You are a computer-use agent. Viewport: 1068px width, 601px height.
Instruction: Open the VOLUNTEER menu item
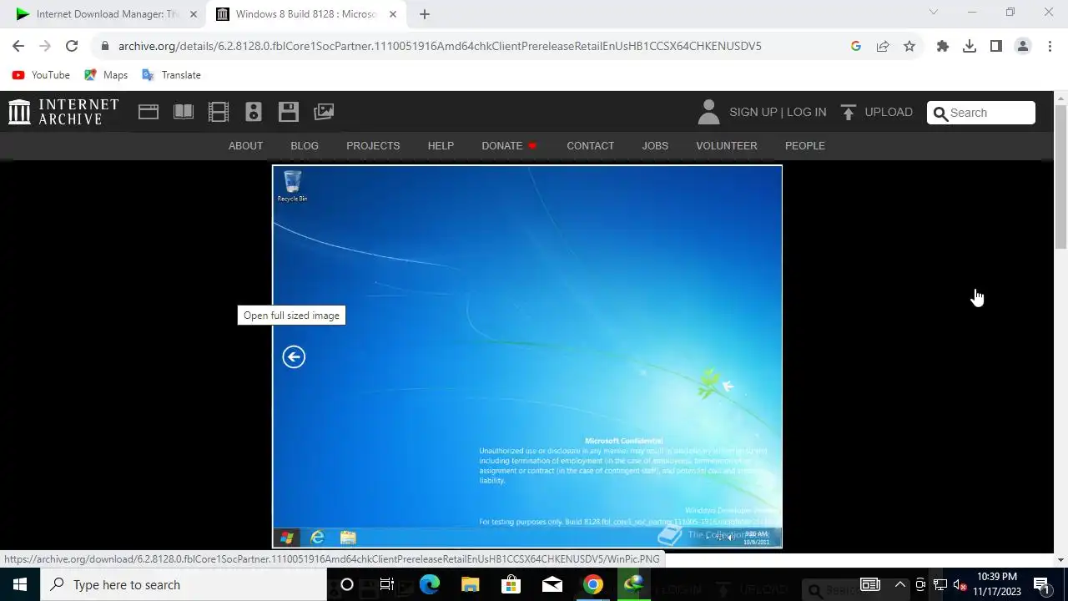pyautogui.click(x=727, y=145)
